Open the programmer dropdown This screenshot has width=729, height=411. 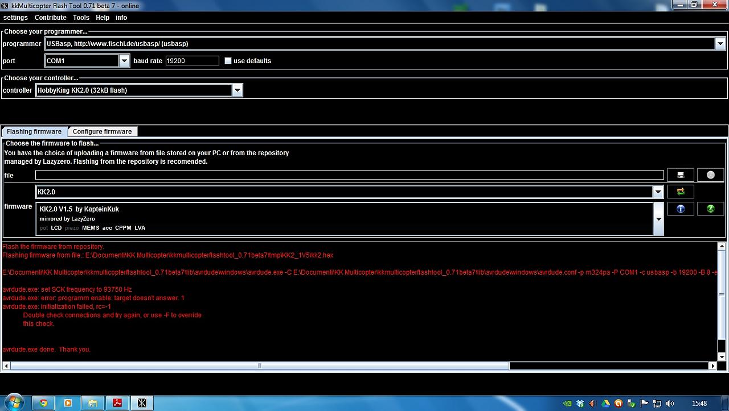720,44
